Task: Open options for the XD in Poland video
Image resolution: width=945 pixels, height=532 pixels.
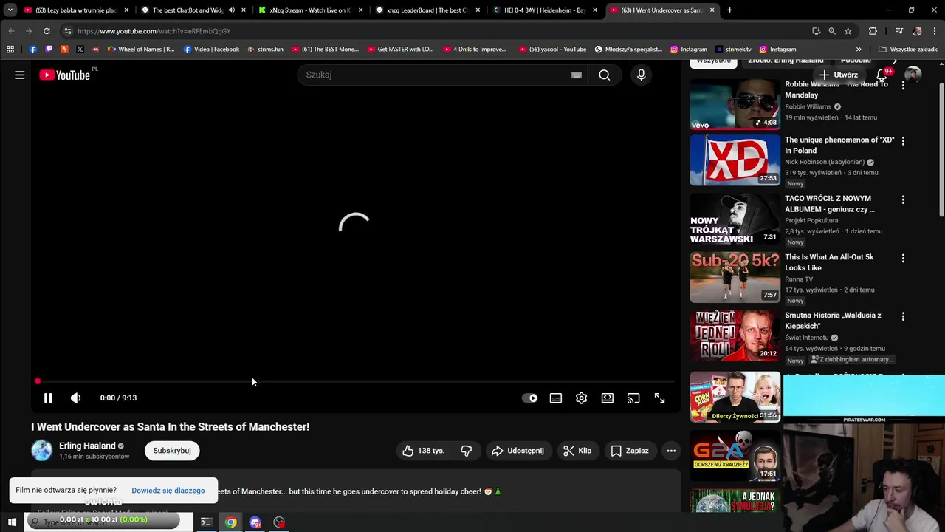Action: (x=903, y=141)
